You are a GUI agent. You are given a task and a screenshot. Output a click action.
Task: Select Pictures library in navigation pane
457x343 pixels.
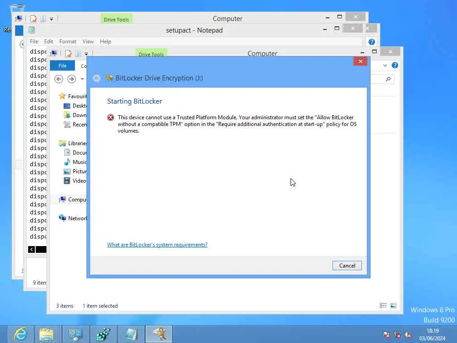click(75, 171)
